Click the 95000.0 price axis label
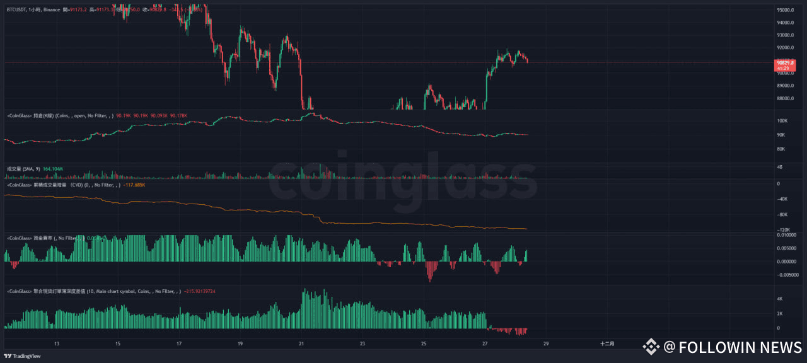 786,10
